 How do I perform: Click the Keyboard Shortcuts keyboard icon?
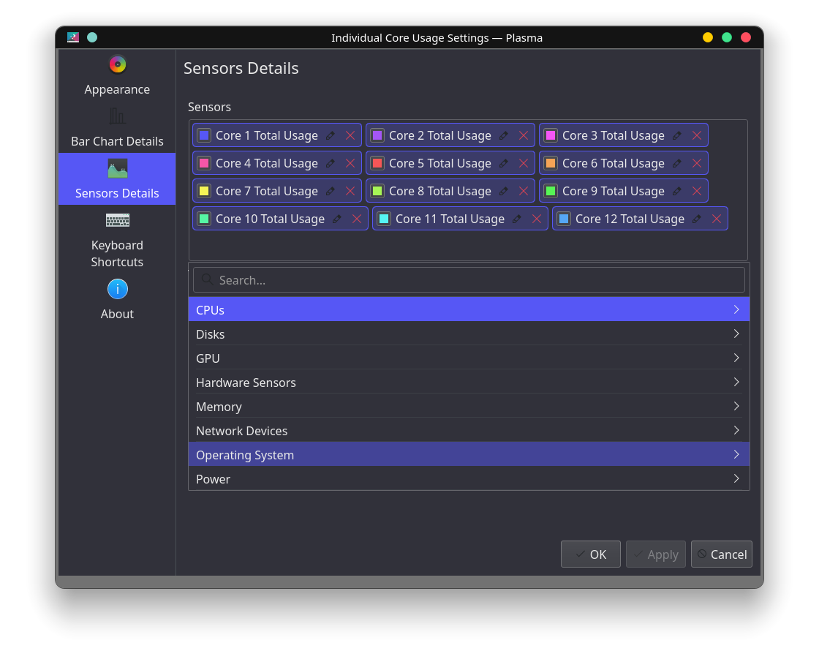[117, 220]
